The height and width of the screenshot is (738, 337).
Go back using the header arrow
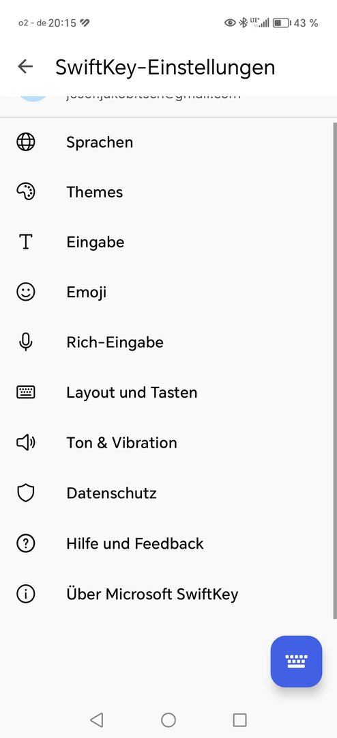(x=25, y=66)
